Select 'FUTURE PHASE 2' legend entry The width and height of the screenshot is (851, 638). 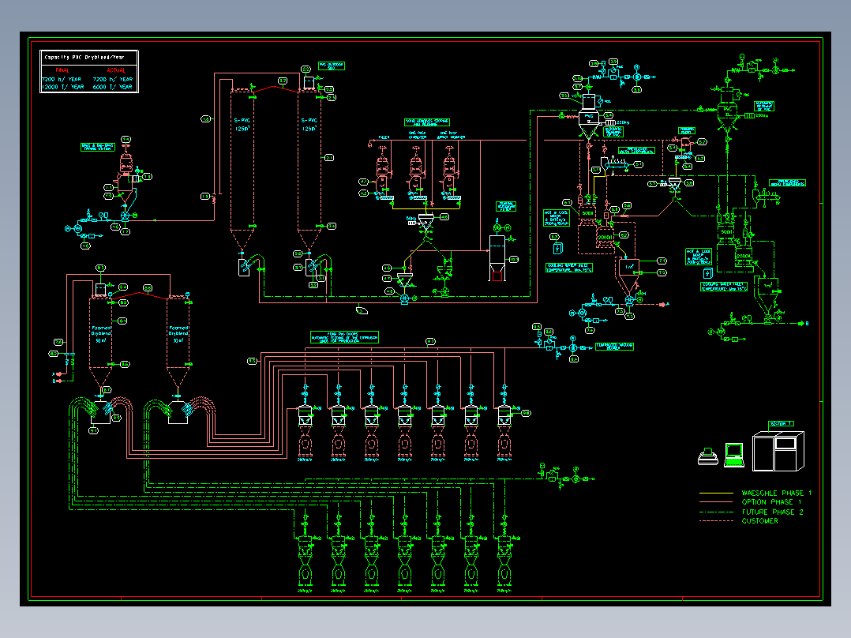(x=772, y=512)
